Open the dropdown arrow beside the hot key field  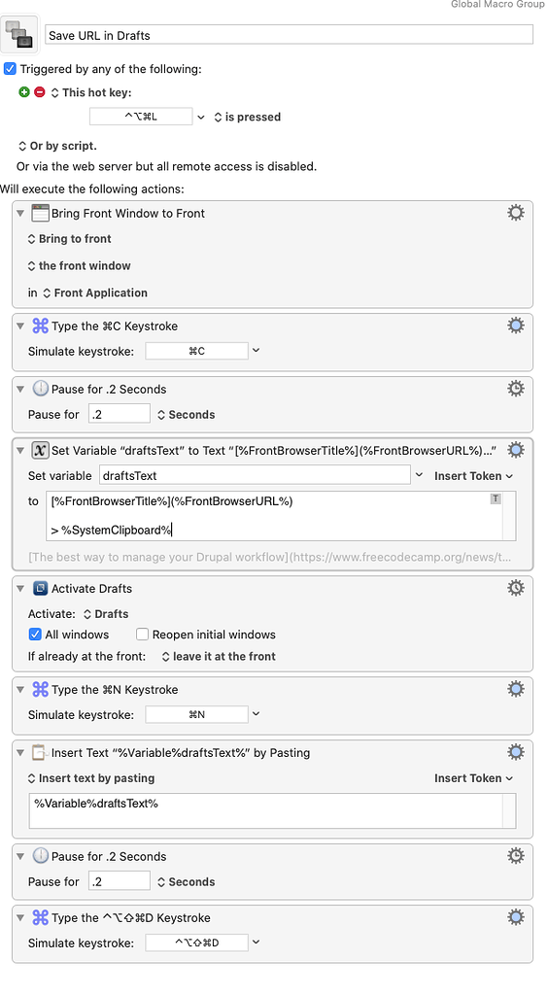tap(201, 118)
